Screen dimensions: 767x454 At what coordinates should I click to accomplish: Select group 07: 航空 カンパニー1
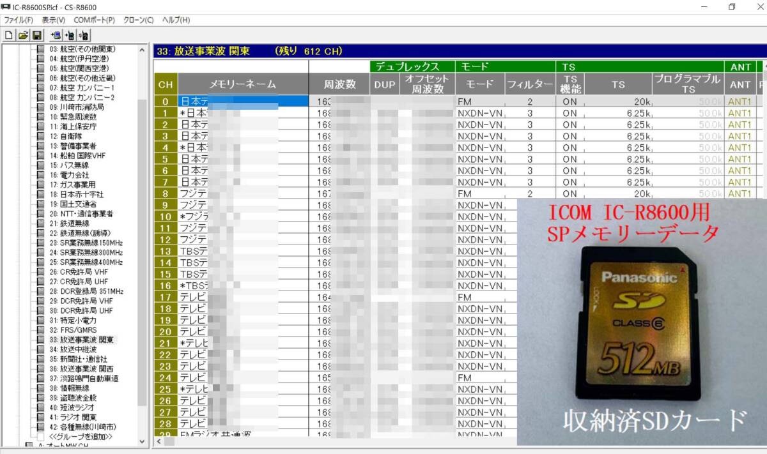pyautogui.click(x=82, y=87)
